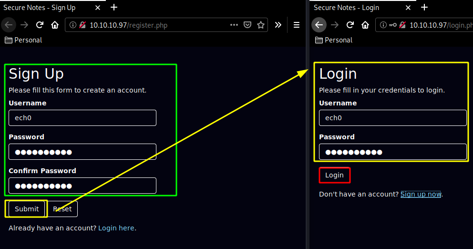Screen dimensions: 473x249
Task: Focus the Confirm Password field
Action: click(x=82, y=186)
